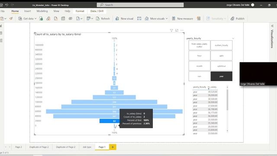Click the table vertical scrollbar thumb
This screenshot has height=156, width=277.
(x=227, y=100)
